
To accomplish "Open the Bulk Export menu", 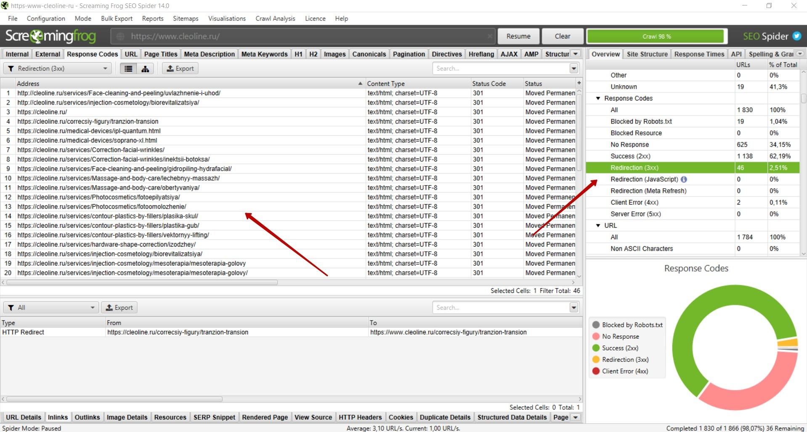I will (117, 18).
